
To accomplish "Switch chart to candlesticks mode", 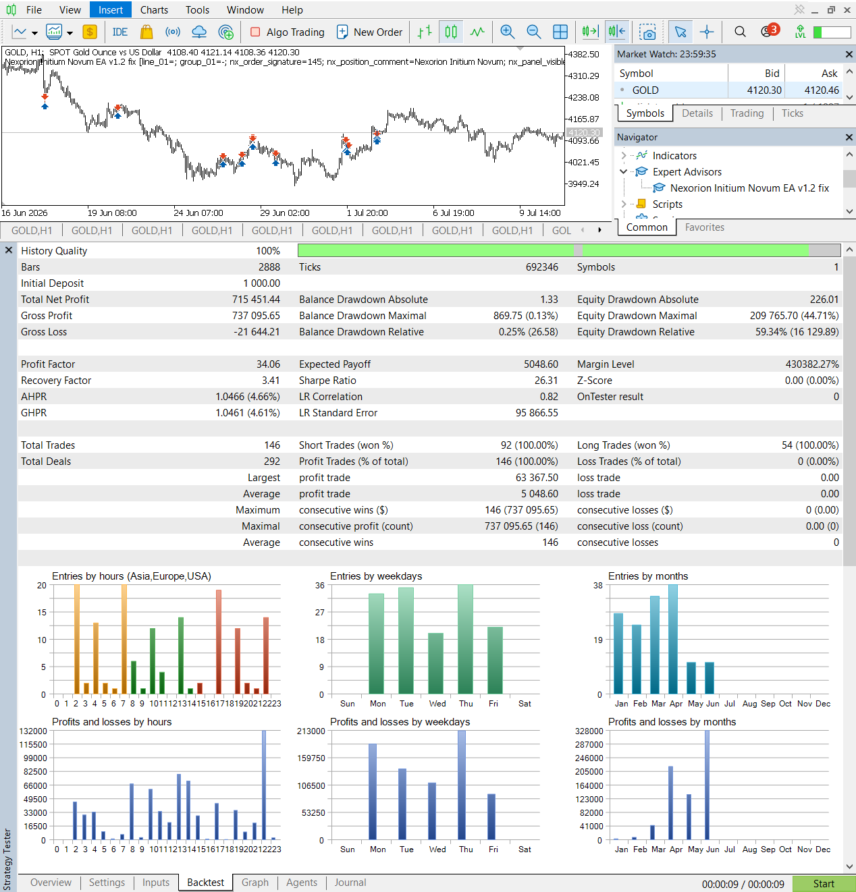I will point(451,32).
